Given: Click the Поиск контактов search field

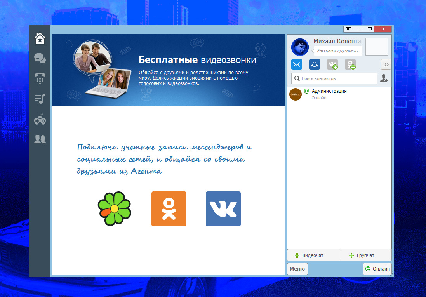Looking at the screenshot, I should coord(334,78).
